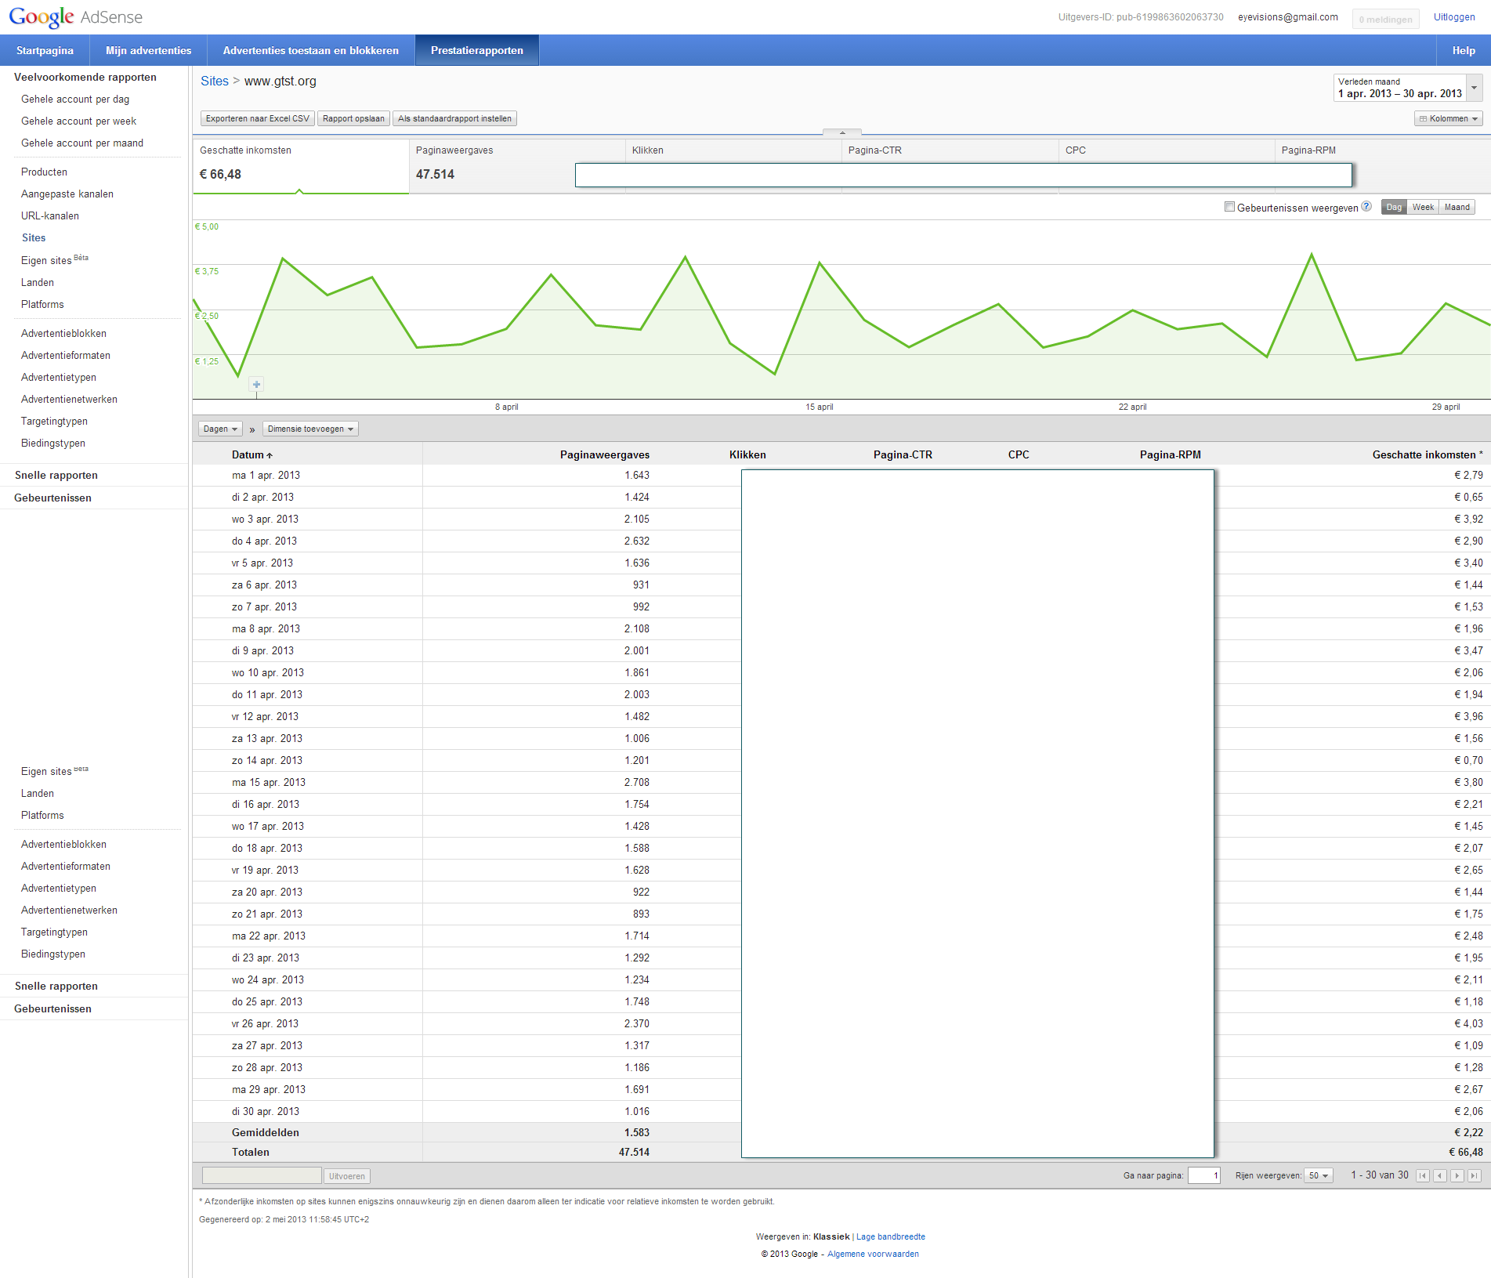
Task: Click the Sites breadcrumb link
Action: tap(214, 81)
